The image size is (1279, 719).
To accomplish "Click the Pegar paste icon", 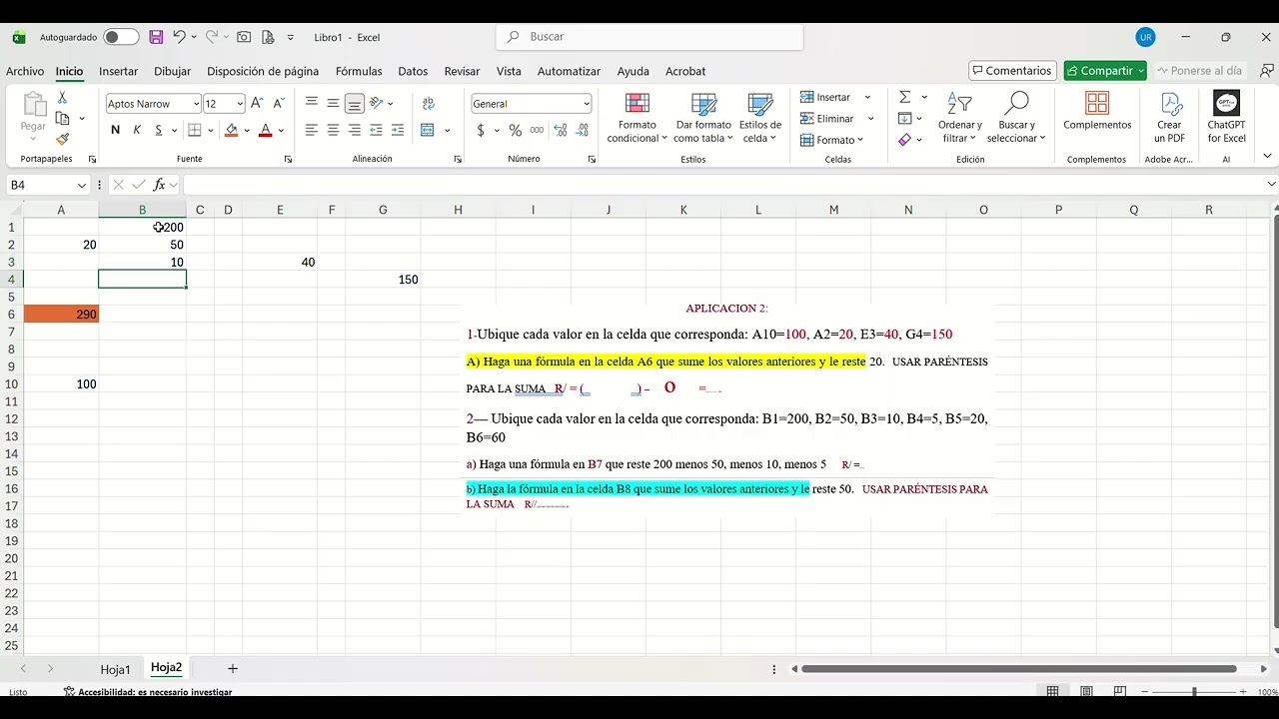I will click(x=33, y=106).
